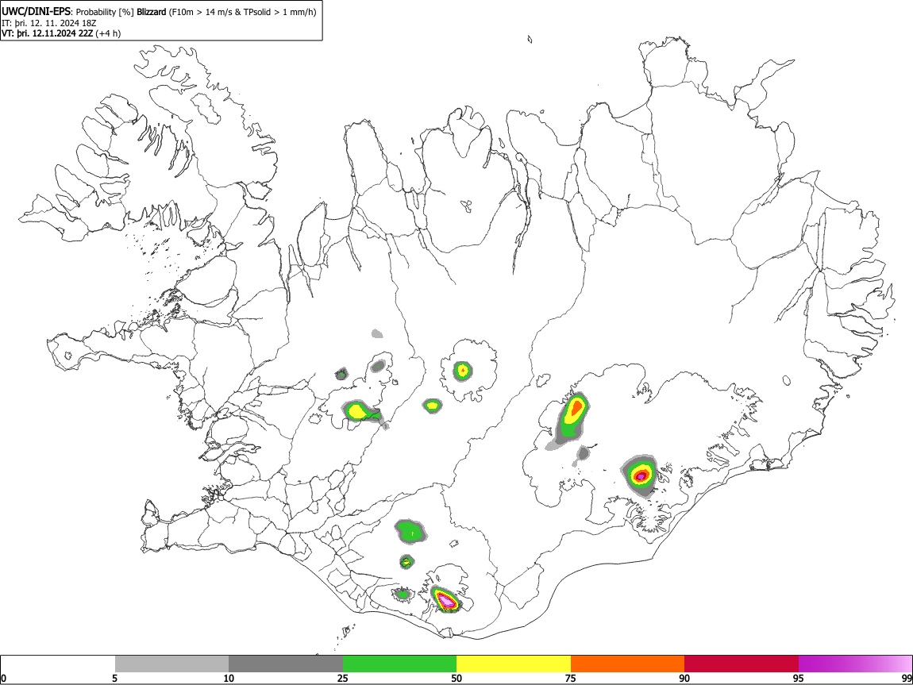Image resolution: width=913 pixels, height=685 pixels.
Task: Click the red-core blizzard blob on southeast glacier
Action: click(x=640, y=475)
